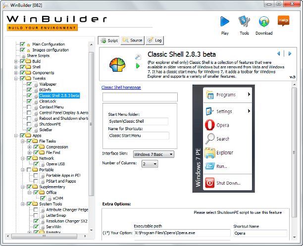Click the Explorer folder icon in preview

(x=209, y=152)
